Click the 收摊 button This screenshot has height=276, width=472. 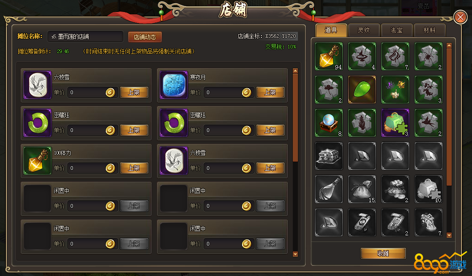tap(383, 253)
